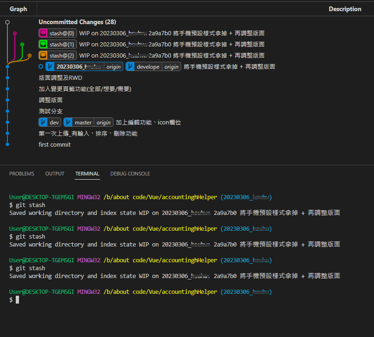Select Uncommitted Changes (28) row
The height and width of the screenshot is (337, 374).
click(77, 22)
